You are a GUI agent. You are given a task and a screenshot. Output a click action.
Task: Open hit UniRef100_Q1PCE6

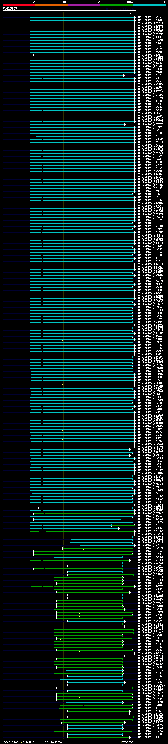click(x=151, y=467)
